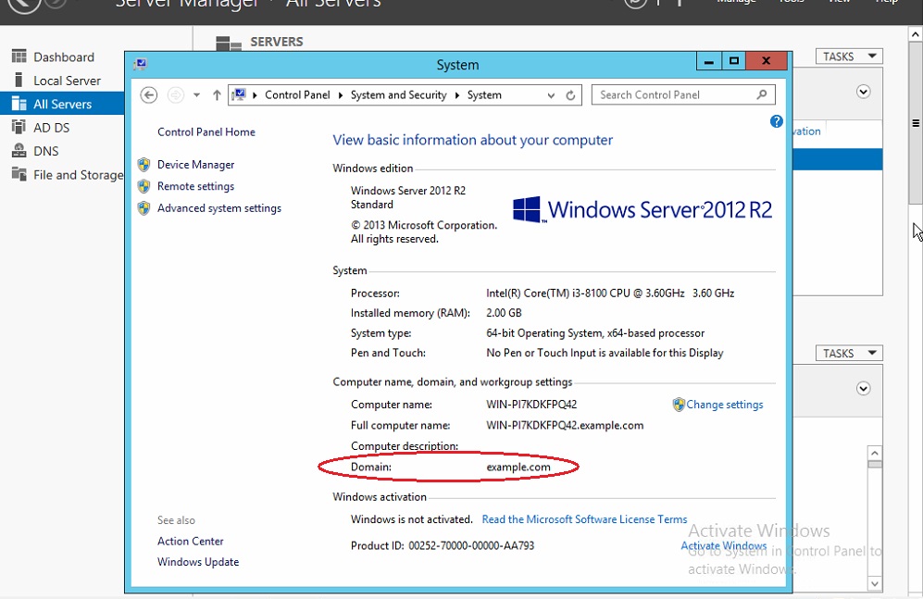Click the forward arrow in System window
Image resolution: width=923 pixels, height=599 pixels.
click(175, 94)
